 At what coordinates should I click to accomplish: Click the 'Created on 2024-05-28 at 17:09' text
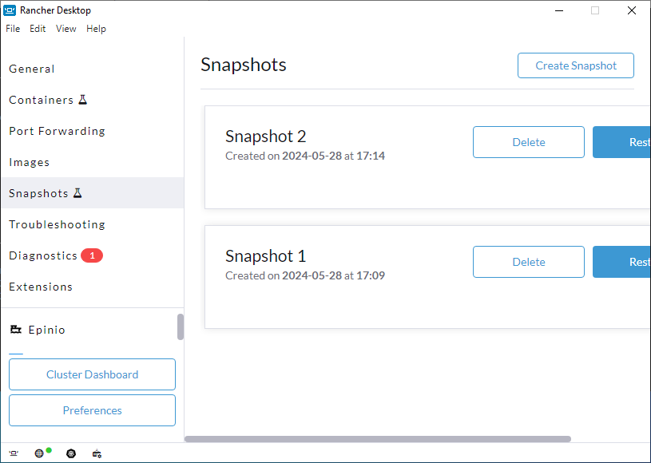tap(305, 275)
